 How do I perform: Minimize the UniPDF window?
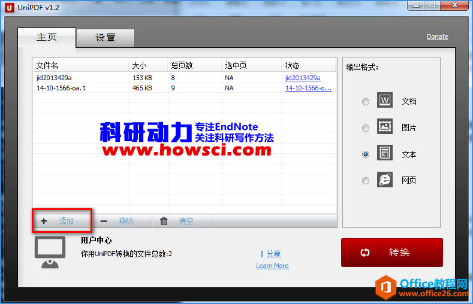coord(416,6)
